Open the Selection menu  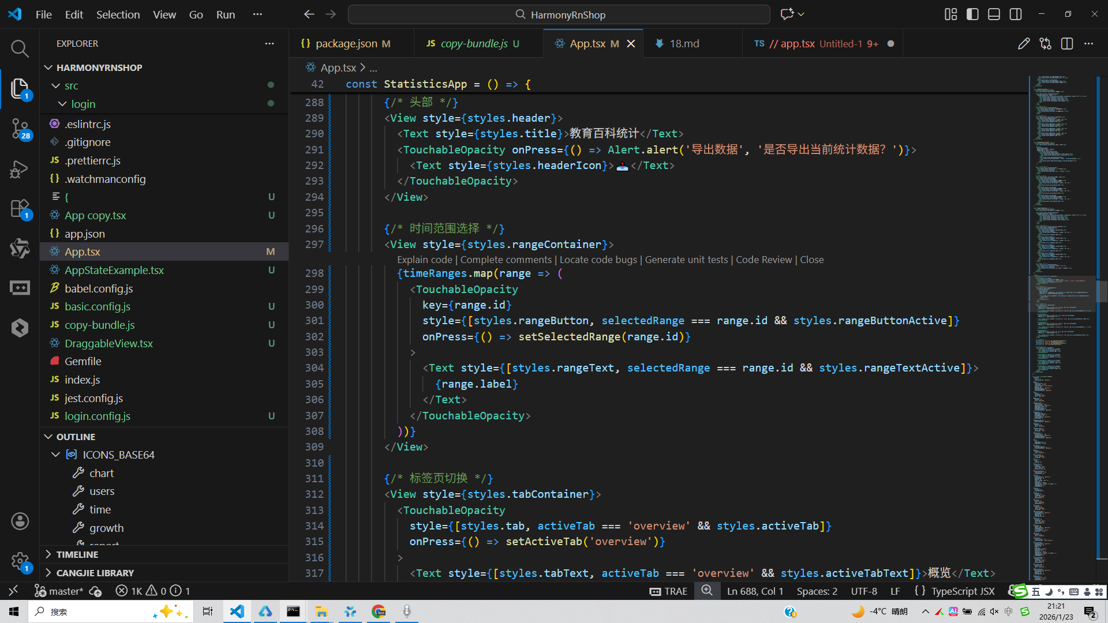point(118,14)
